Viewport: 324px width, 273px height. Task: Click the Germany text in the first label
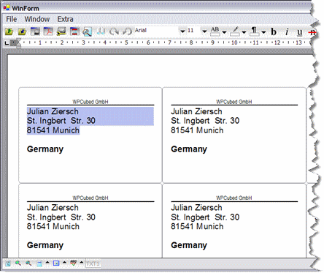pos(45,149)
